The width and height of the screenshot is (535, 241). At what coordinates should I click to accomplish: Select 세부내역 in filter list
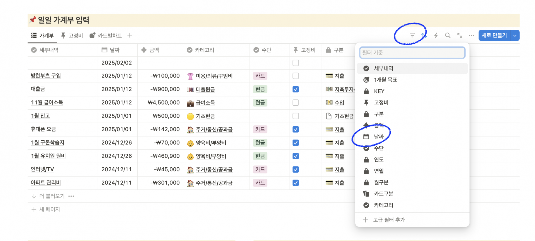(x=412, y=68)
